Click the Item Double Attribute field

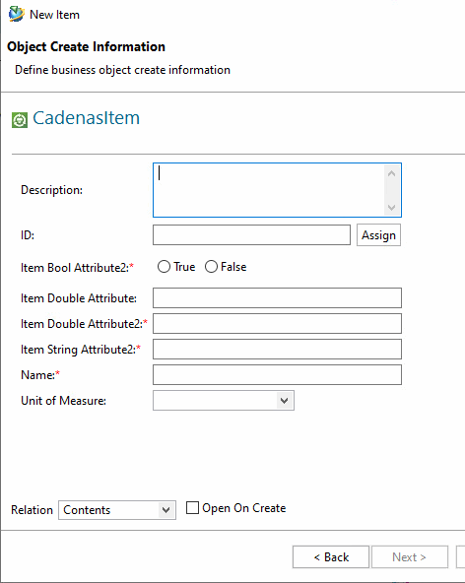[277, 297]
